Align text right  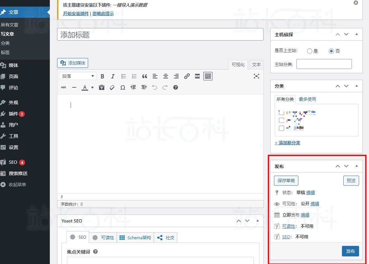tap(176, 76)
